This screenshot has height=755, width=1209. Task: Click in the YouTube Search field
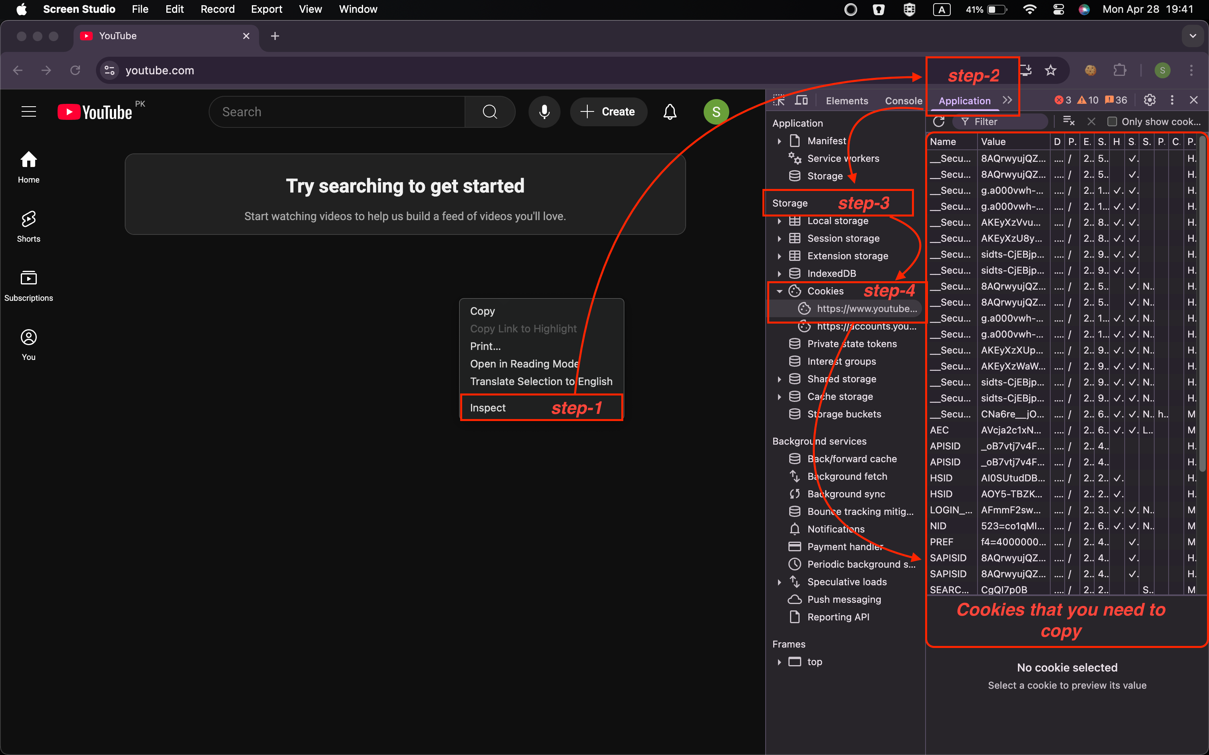tap(337, 112)
